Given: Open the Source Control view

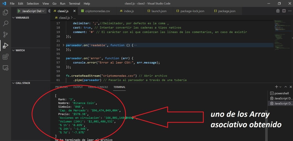Looking at the screenshot, I should pos(5,34).
